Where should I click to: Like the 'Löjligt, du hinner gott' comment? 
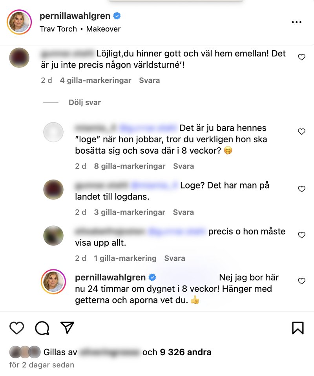coord(301,57)
